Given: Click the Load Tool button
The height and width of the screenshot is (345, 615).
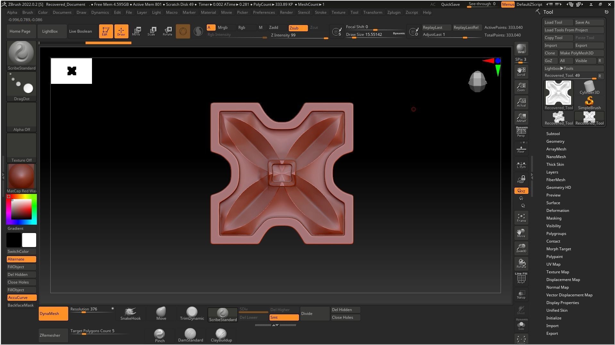Looking at the screenshot, I should coord(558,22).
